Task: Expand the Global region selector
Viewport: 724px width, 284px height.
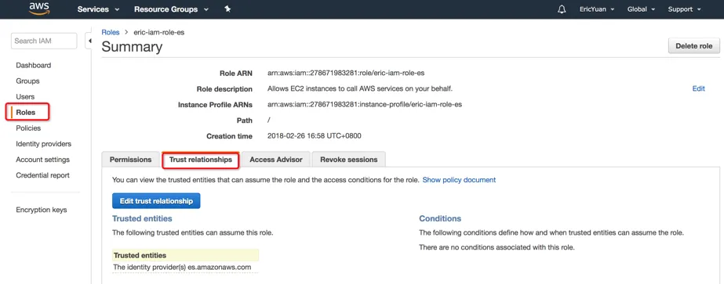Action: (641, 9)
